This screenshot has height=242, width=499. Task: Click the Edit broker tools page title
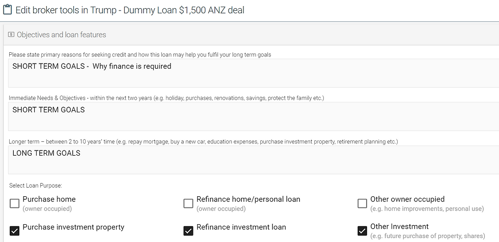pyautogui.click(x=130, y=10)
